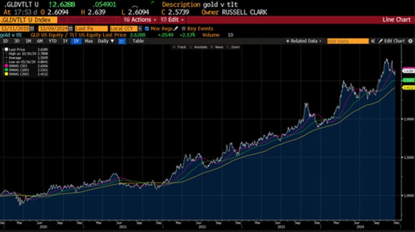Click the 2022 year label on x-axis

[x=202, y=227]
